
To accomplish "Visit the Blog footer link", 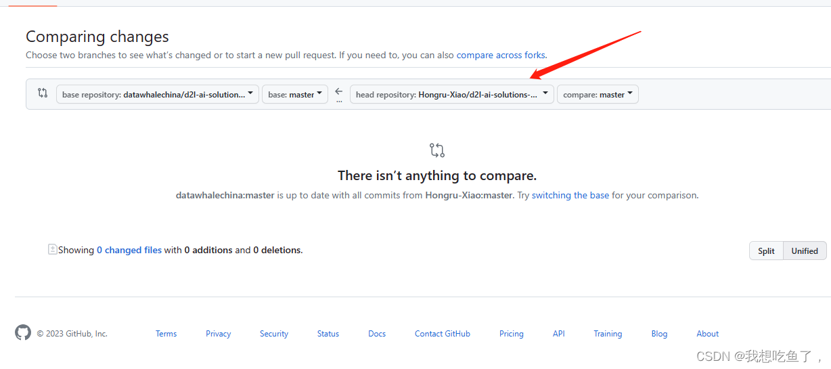I will click(x=659, y=334).
